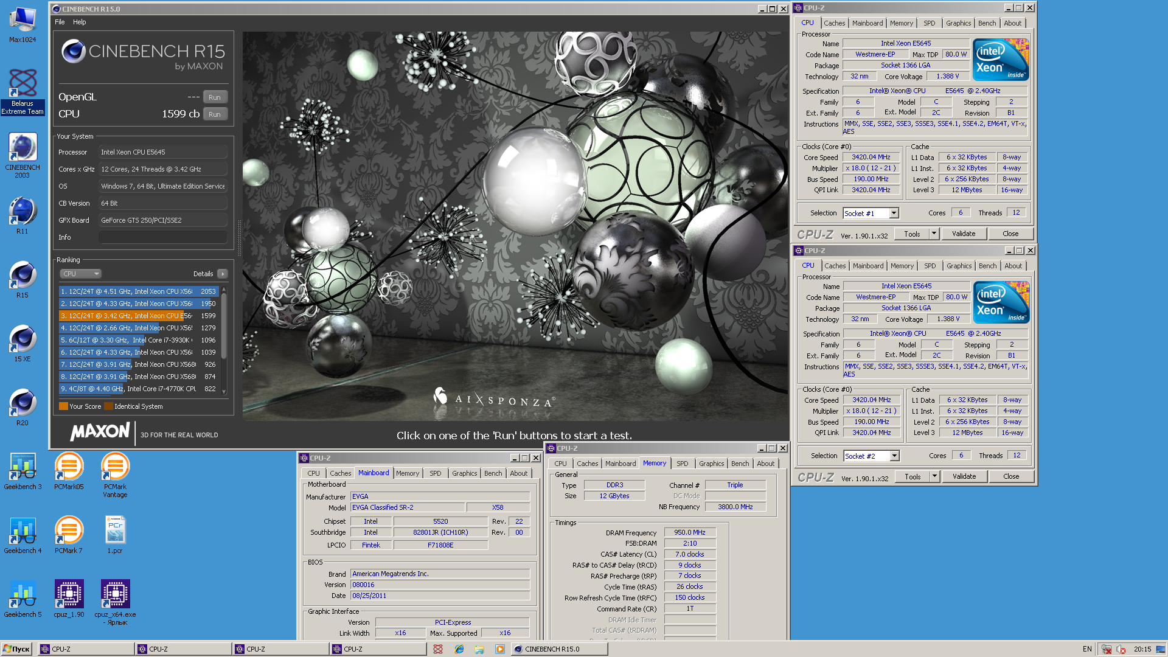Switch to the CINEBENCH R15.0 taskbar button
Image resolution: width=1168 pixels, height=657 pixels.
[x=559, y=649]
